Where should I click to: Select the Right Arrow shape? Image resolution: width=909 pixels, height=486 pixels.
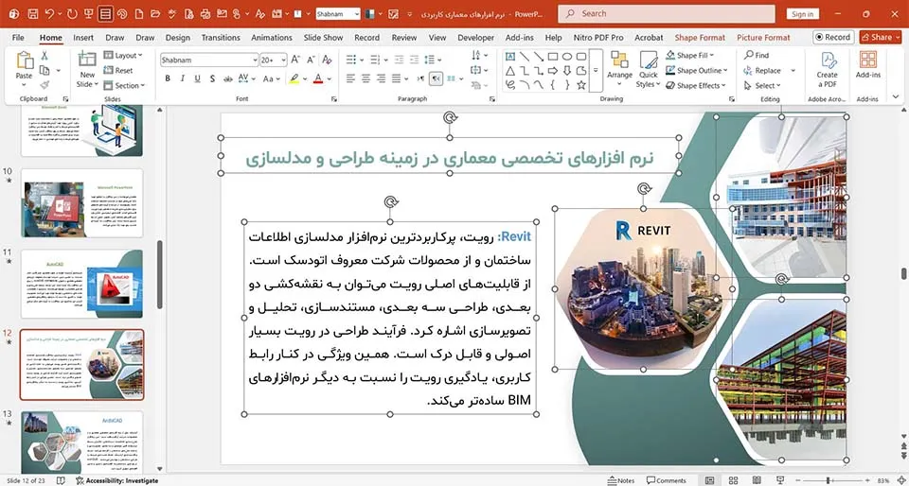coord(553,71)
